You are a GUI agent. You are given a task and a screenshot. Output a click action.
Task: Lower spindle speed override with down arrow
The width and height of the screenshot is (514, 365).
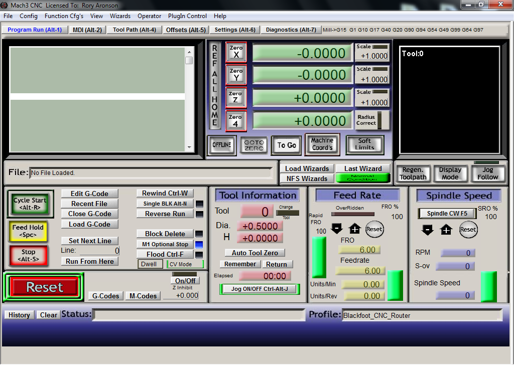click(427, 230)
